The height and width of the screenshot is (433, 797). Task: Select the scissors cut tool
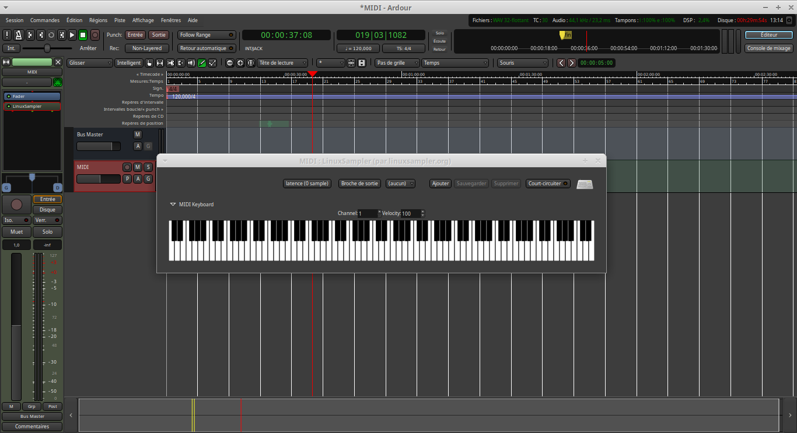click(x=170, y=63)
